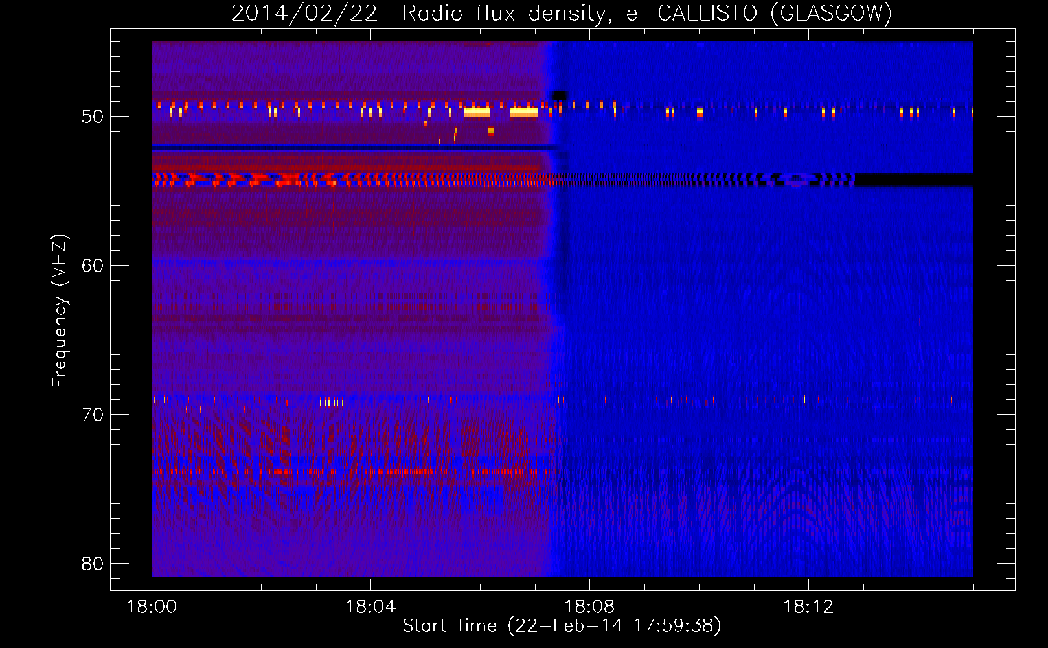1048x648 pixels.
Task: Click the 'Frequency (MHZ)' y-axis label
Action: pyautogui.click(x=60, y=311)
